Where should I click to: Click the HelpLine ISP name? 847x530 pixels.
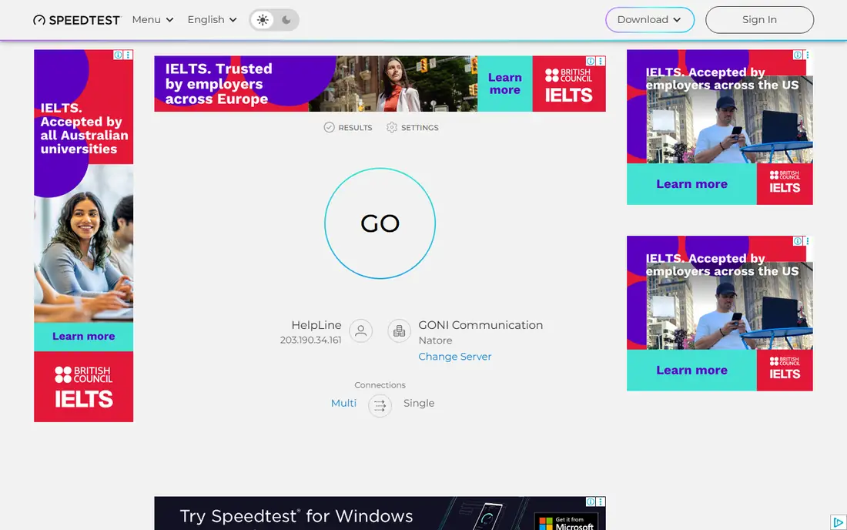316,325
